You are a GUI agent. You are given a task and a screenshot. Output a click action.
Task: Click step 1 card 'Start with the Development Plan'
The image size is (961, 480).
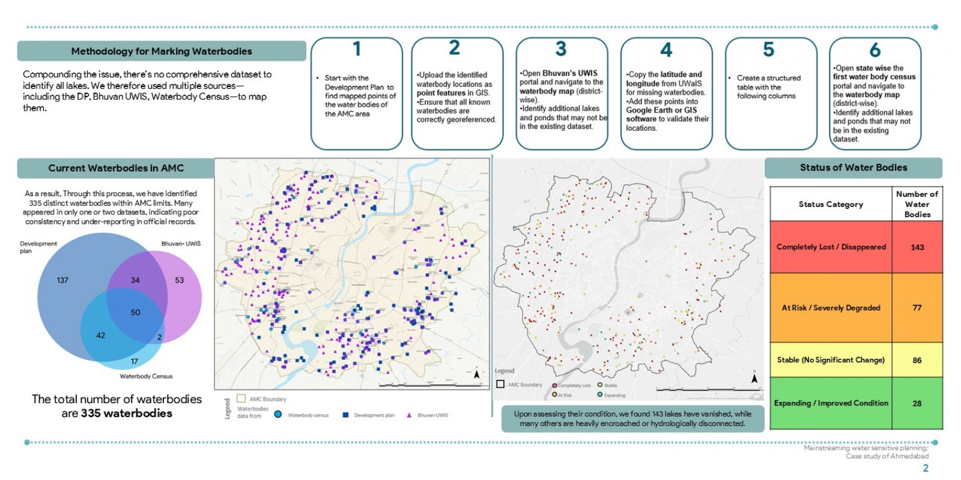[357, 94]
